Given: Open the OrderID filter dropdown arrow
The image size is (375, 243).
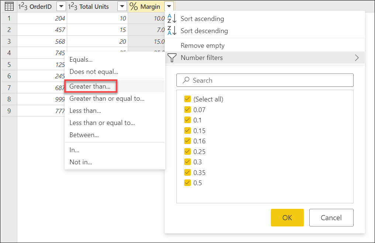Looking at the screenshot, I should [x=61, y=6].
